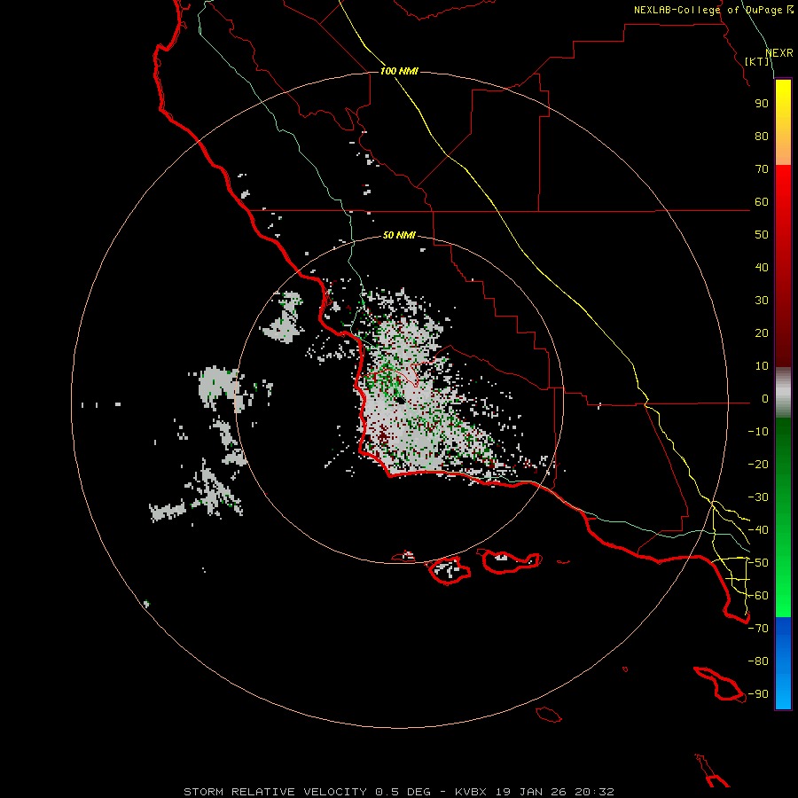The width and height of the screenshot is (798, 798).
Task: Pick the dark maroon band near 20 knots
Action: 783,333
